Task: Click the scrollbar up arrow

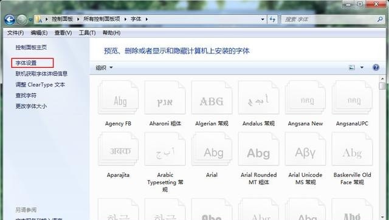Action: click(x=382, y=79)
